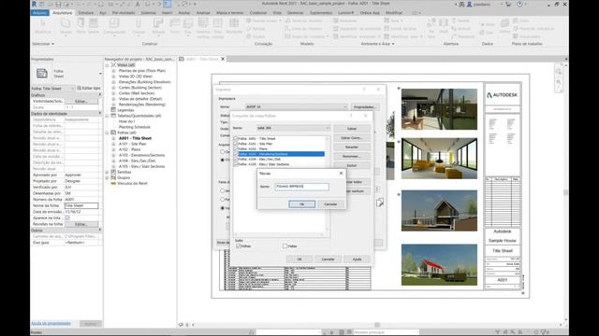Click OK at bottom of view/sheet set dialog

(x=299, y=259)
